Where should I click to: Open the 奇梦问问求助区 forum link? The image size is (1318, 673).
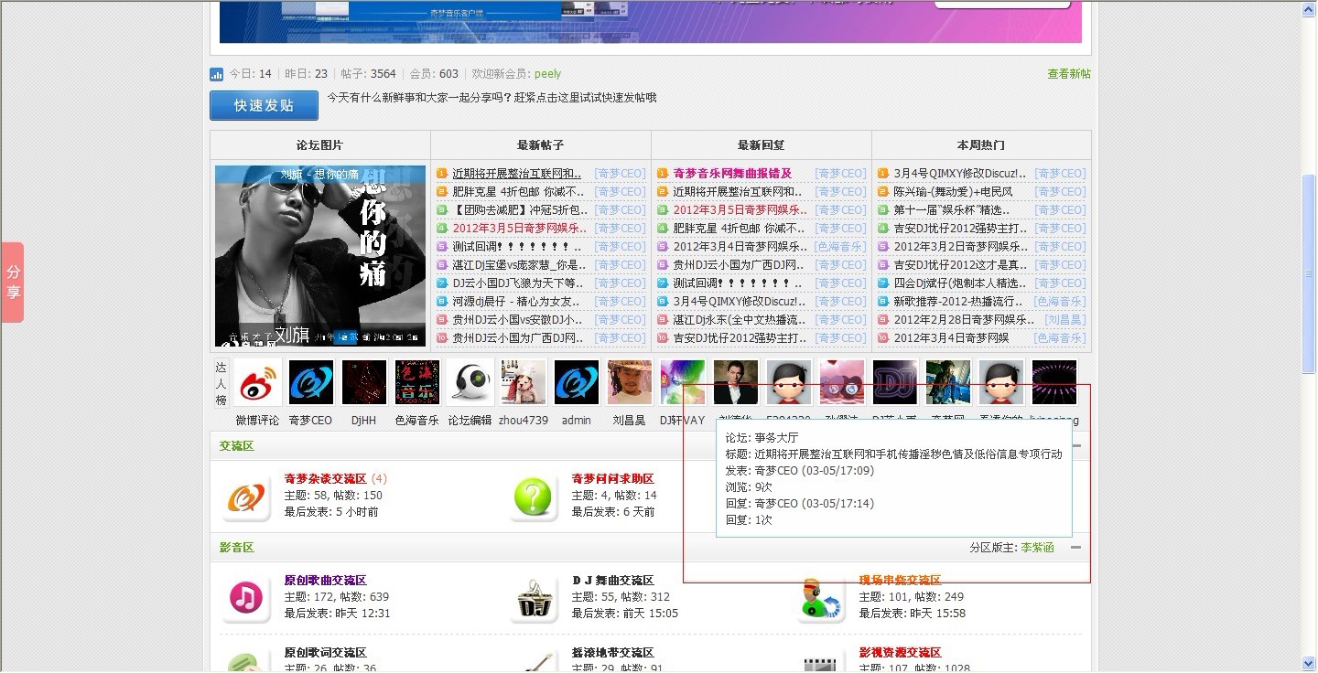[x=613, y=479]
